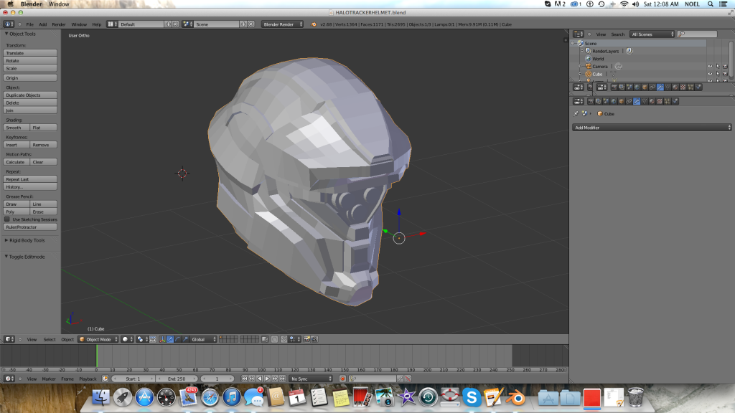Open the No Sync playback dropdown
This screenshot has width=735, height=413.
(x=311, y=379)
